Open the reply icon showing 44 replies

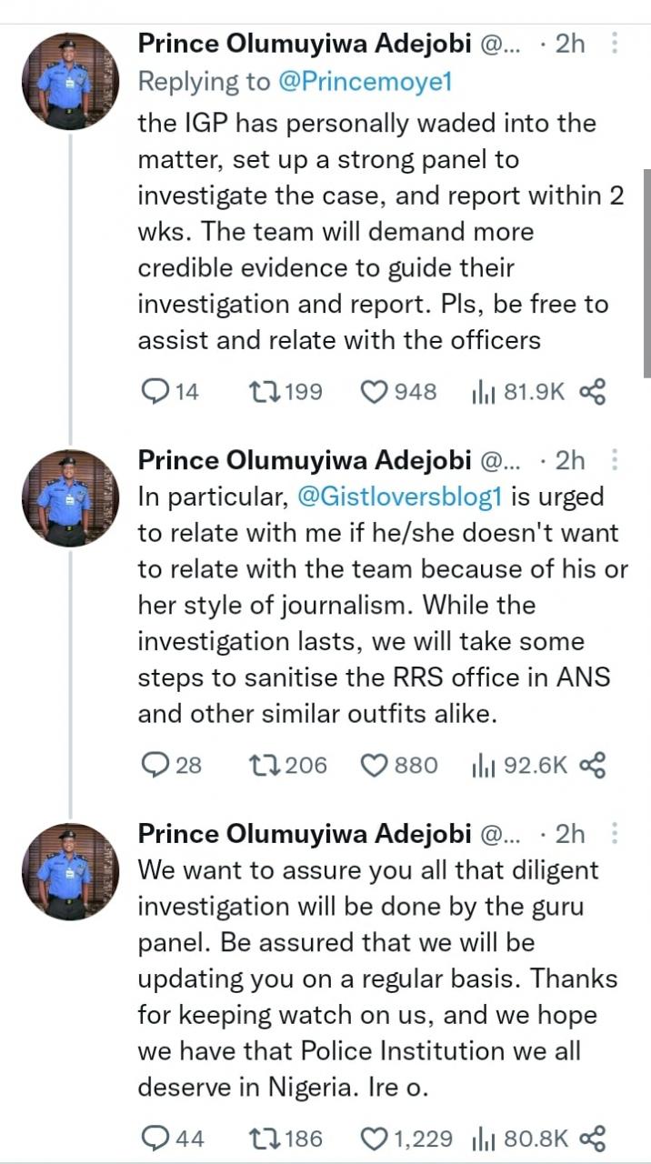(x=156, y=1138)
